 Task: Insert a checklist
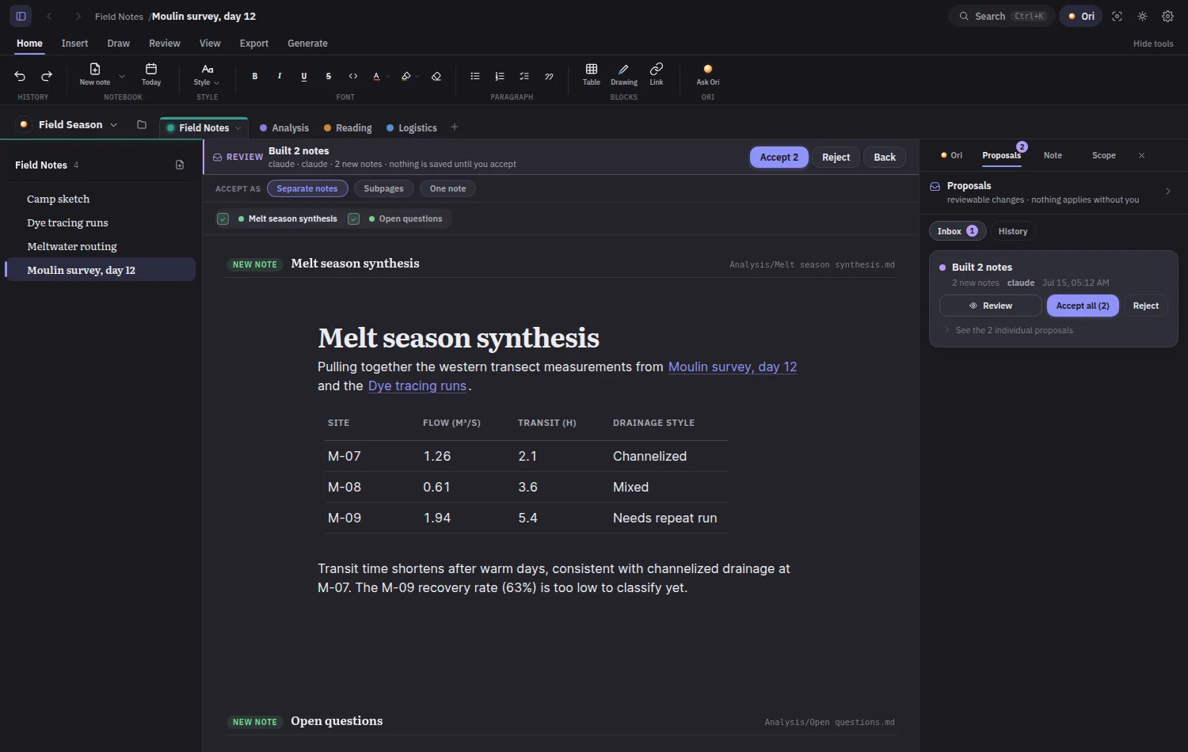pos(524,76)
